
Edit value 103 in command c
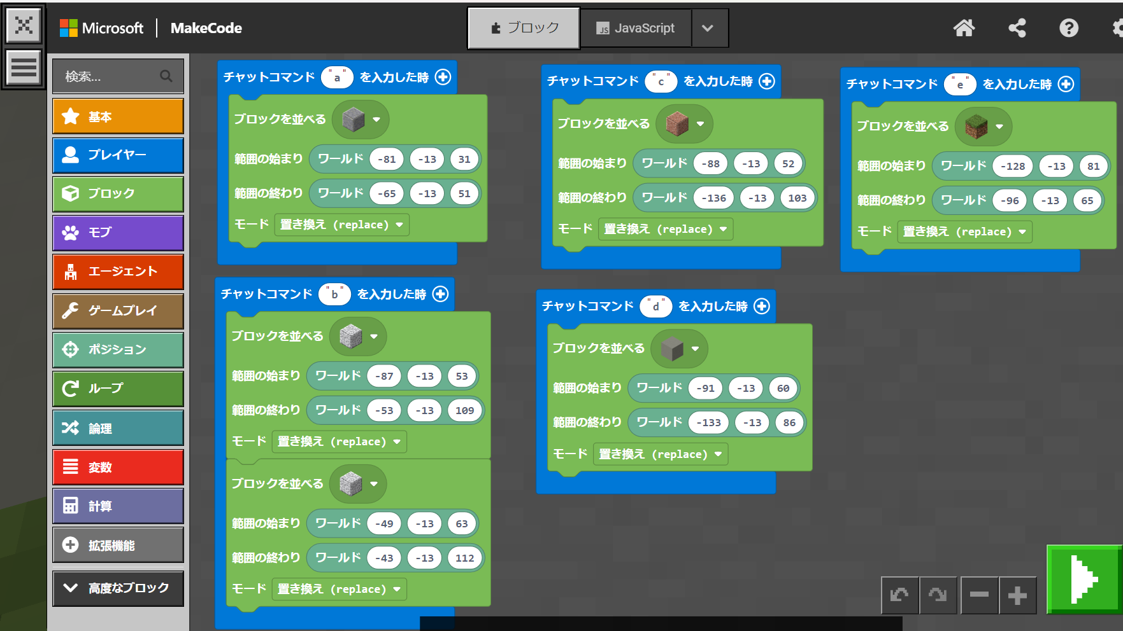tap(798, 198)
